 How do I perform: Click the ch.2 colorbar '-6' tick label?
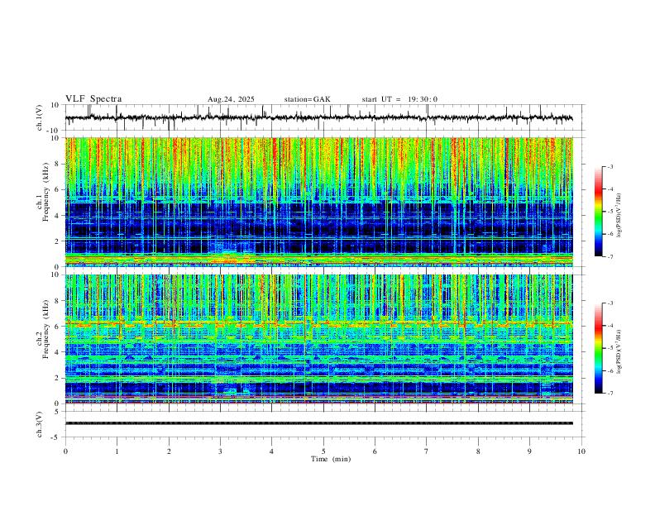click(x=610, y=370)
